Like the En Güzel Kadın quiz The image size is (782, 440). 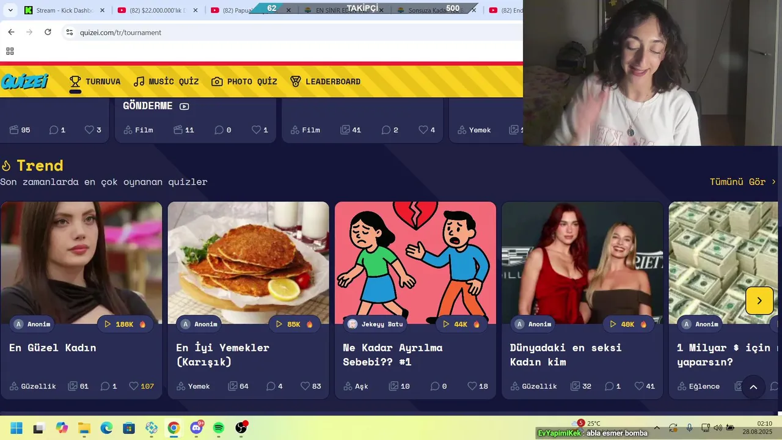click(141, 386)
